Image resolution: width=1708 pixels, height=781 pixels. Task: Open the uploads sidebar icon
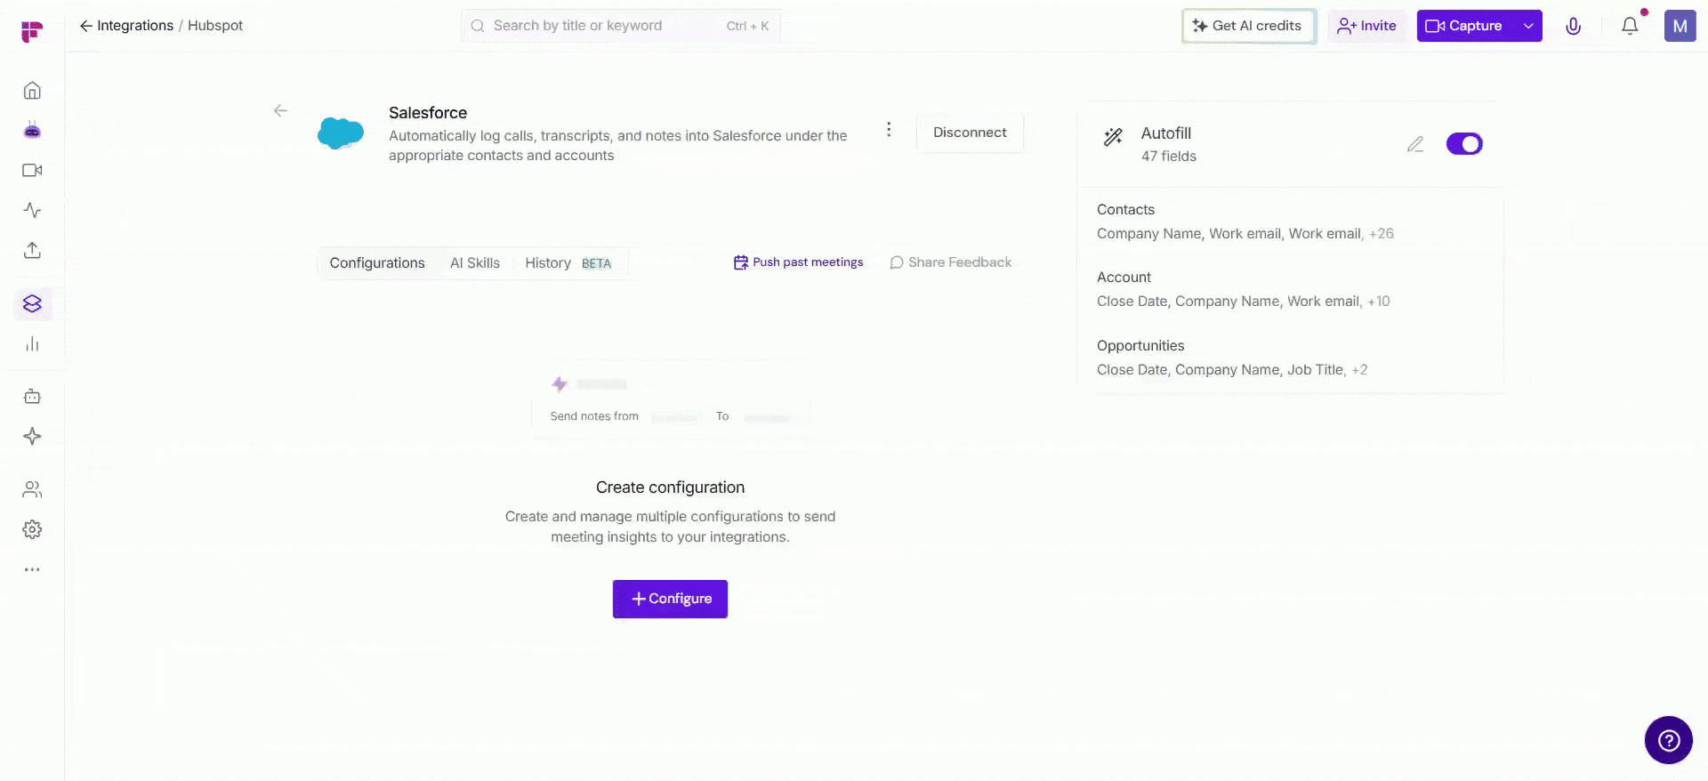[32, 250]
